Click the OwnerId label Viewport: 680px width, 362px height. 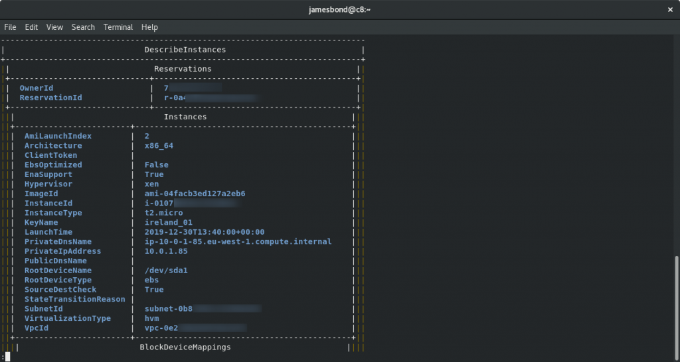[x=37, y=88]
